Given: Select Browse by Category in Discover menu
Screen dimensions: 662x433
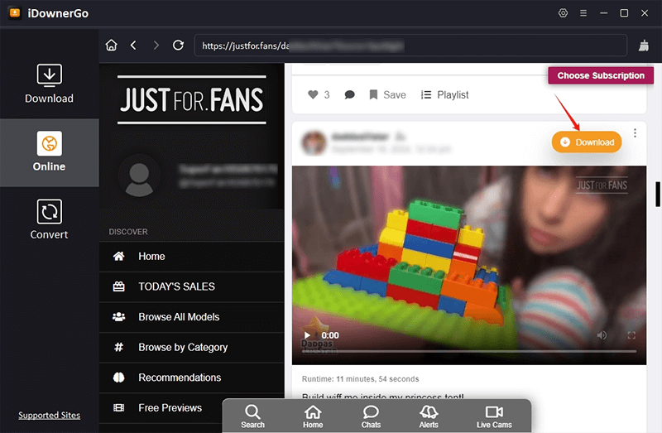Looking at the screenshot, I should tap(183, 348).
